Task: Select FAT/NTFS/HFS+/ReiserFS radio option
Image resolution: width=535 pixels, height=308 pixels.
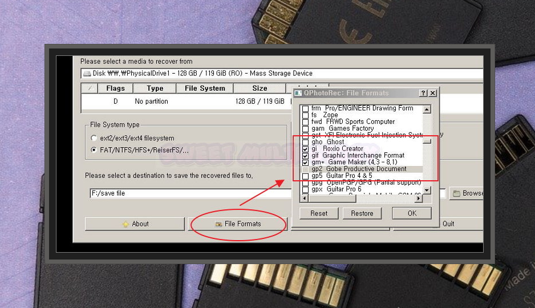Action: pyautogui.click(x=94, y=150)
